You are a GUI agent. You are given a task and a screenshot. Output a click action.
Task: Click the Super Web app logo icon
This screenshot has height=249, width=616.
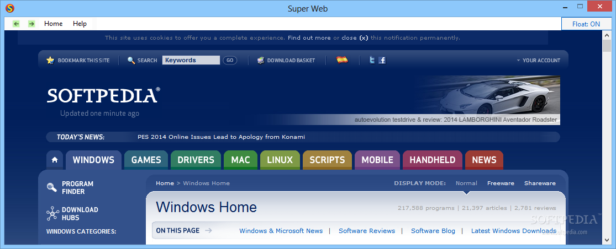10,8
